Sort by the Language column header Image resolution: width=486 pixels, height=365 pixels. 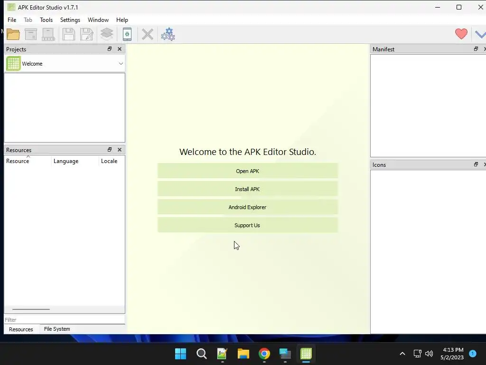tap(75, 161)
